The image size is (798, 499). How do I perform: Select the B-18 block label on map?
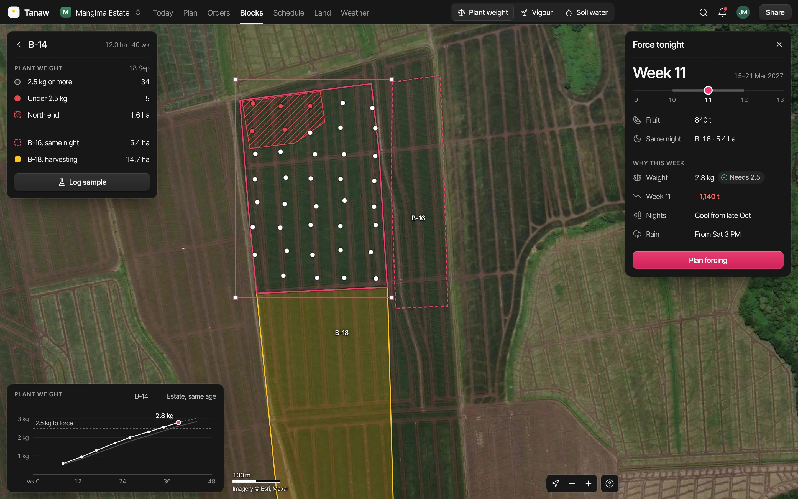point(342,333)
